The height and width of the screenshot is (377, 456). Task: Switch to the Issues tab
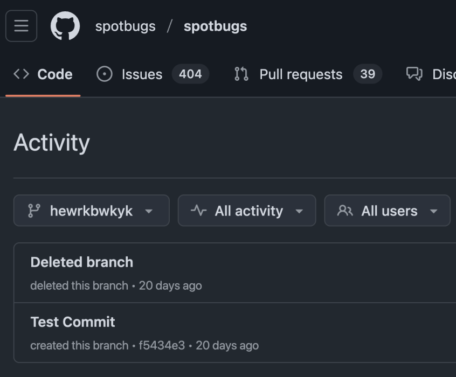click(141, 74)
